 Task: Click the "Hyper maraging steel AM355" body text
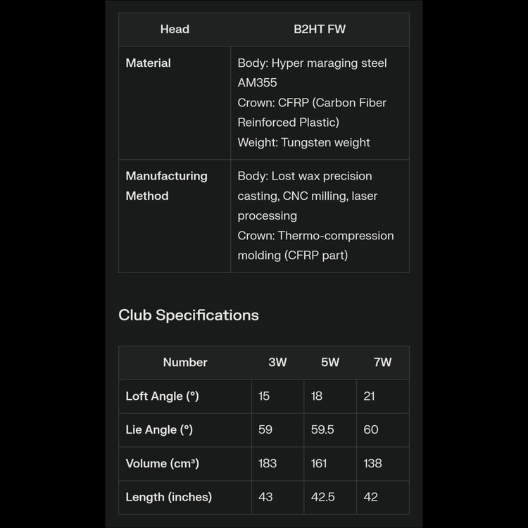312,73
